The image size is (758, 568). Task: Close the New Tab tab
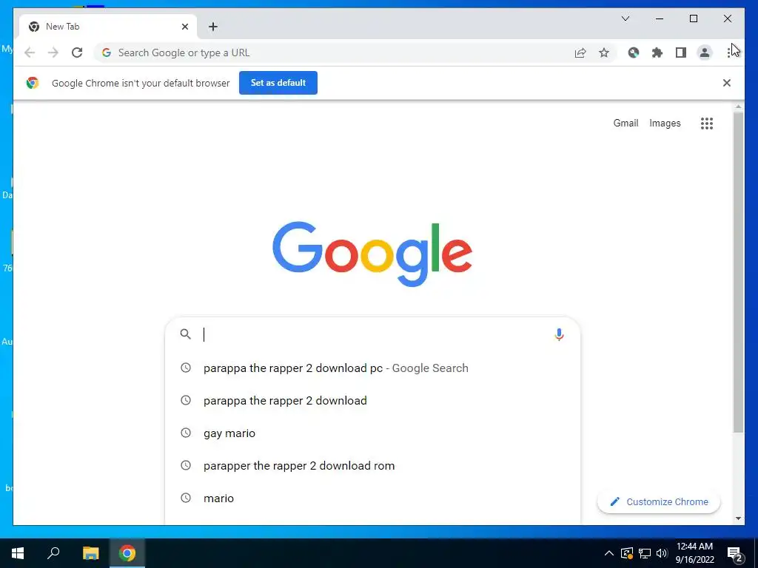click(184, 27)
